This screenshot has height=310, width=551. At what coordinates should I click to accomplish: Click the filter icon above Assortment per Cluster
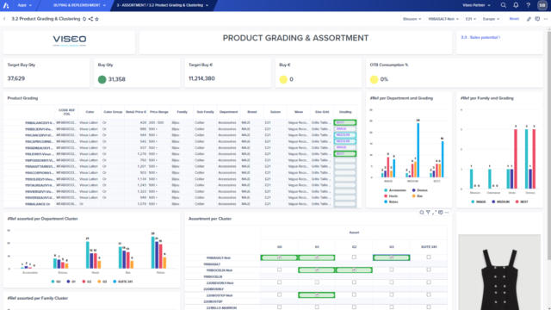pyautogui.click(x=428, y=213)
